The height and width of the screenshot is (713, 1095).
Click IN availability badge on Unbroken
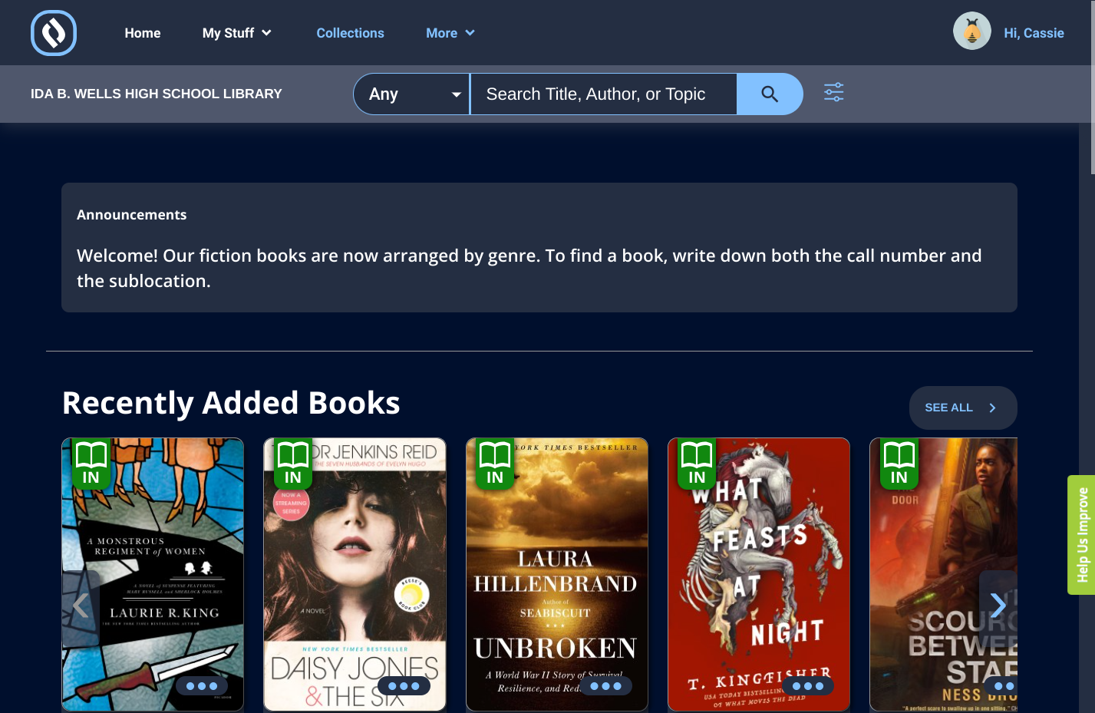[495, 464]
